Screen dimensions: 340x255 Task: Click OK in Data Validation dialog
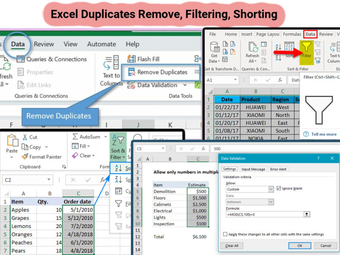click(300, 245)
